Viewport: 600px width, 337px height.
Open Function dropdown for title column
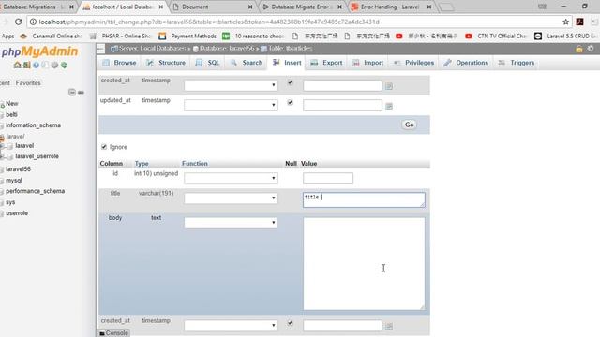coord(231,198)
